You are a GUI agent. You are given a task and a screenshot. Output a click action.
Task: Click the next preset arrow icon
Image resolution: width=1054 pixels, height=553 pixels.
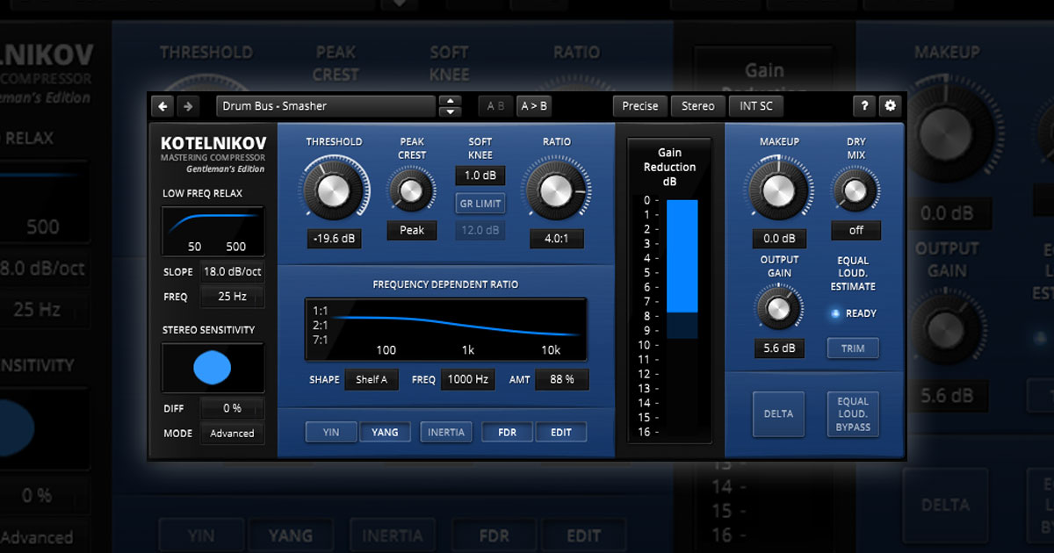tap(188, 106)
